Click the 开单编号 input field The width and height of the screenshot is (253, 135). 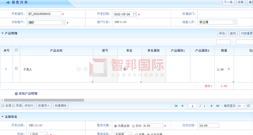44,14
